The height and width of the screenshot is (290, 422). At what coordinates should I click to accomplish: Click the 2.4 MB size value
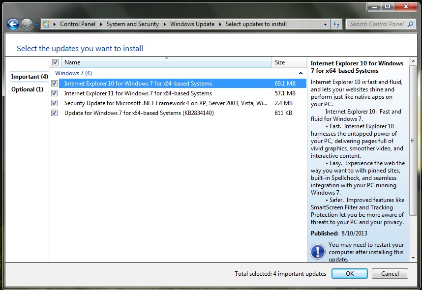pos(283,103)
